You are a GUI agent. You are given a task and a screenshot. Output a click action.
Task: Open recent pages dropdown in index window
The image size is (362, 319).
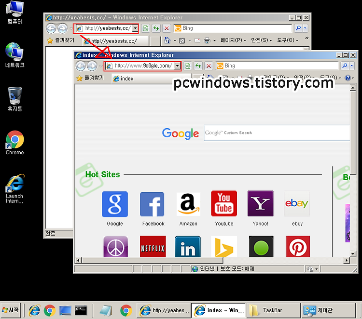(x=101, y=66)
